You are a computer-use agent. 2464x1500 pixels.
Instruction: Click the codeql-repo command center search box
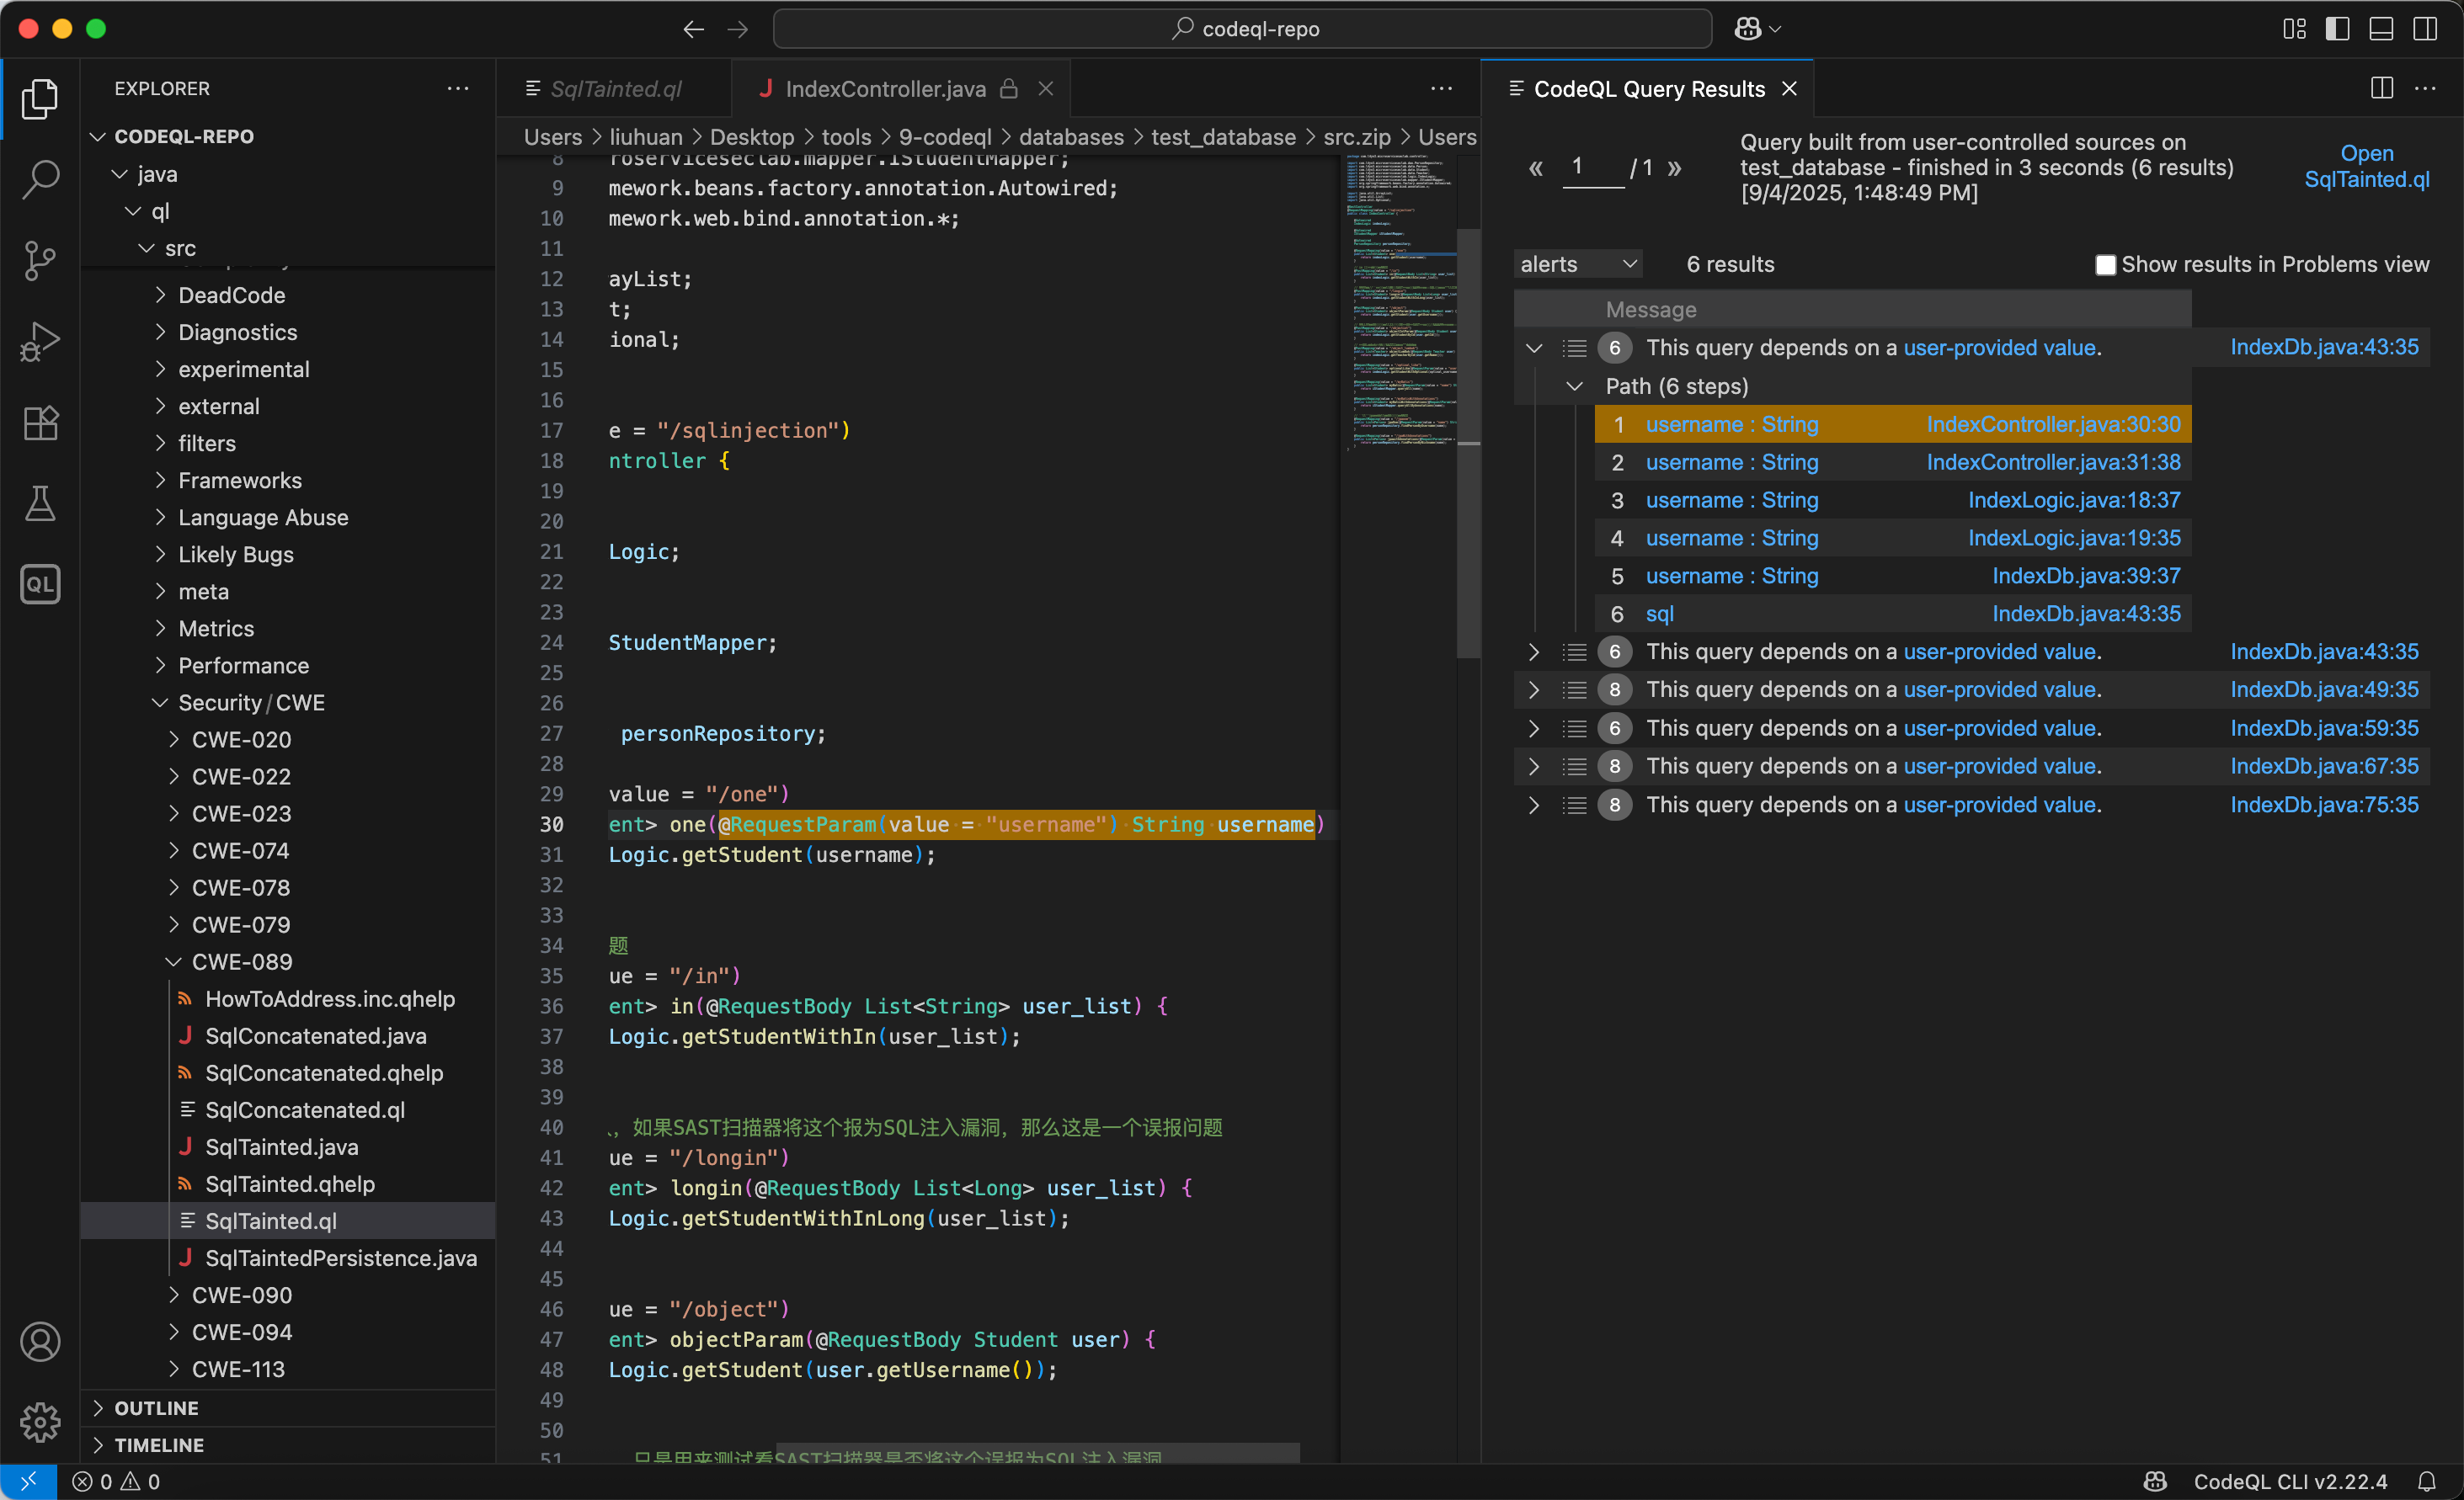point(1242,29)
